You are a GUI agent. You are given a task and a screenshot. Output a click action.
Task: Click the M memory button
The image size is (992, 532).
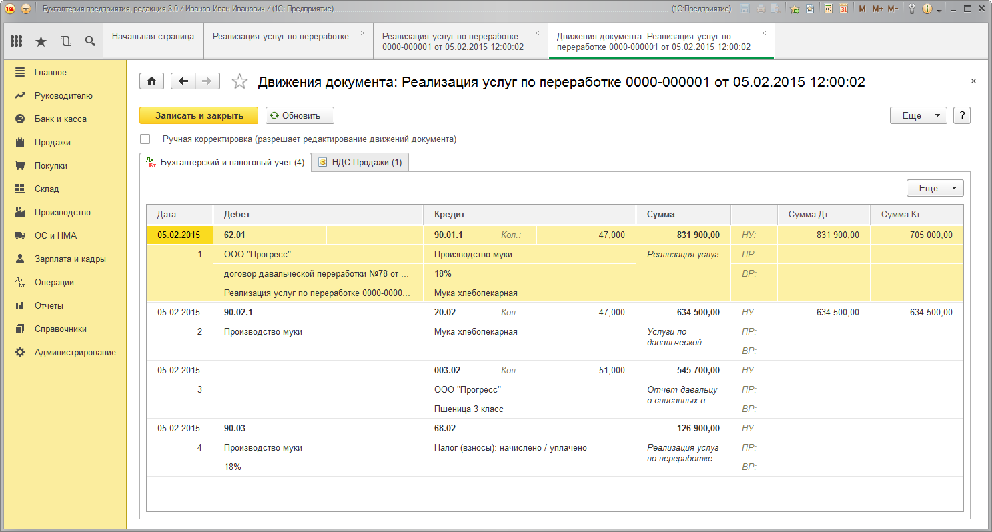[862, 9]
